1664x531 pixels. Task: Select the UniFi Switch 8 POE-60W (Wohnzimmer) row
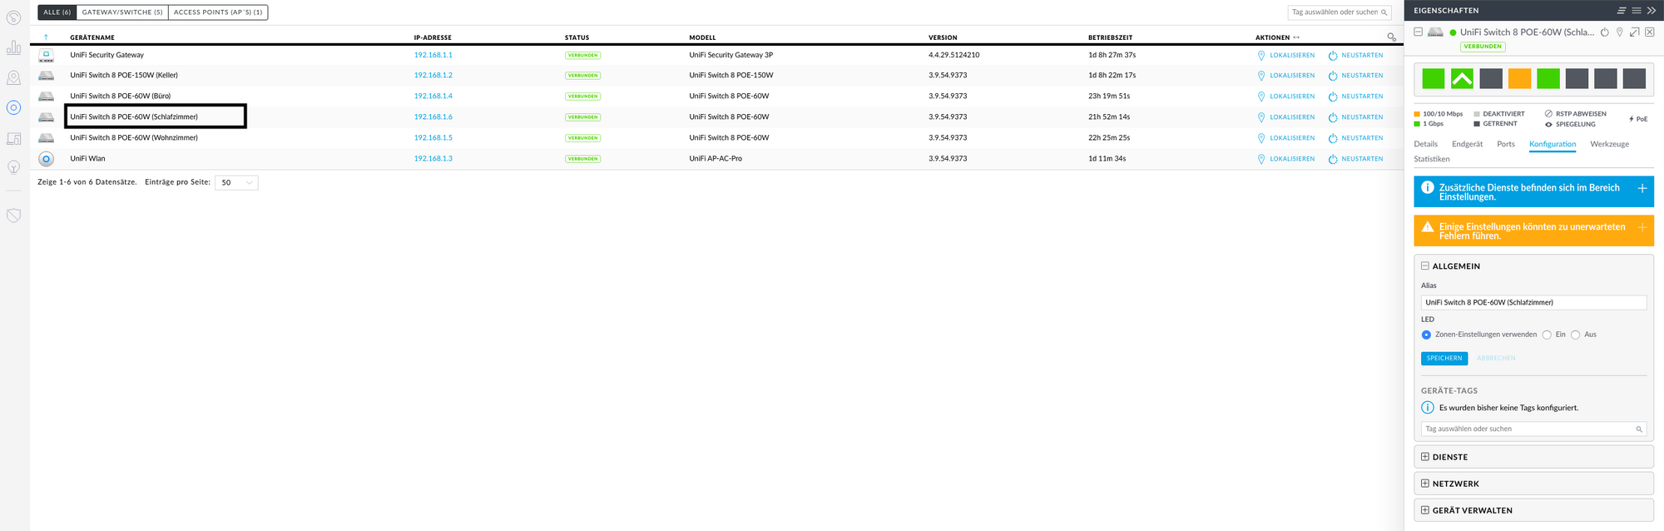[717, 138]
